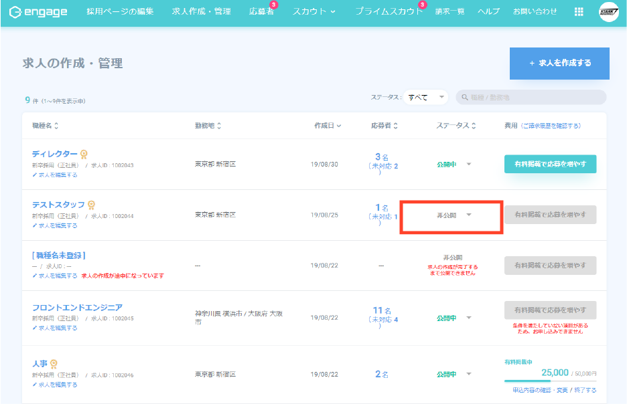Screen dimensions: 627x404
Task: Open the 非公開 status dropdown for テストスタッフ
Action: (454, 215)
